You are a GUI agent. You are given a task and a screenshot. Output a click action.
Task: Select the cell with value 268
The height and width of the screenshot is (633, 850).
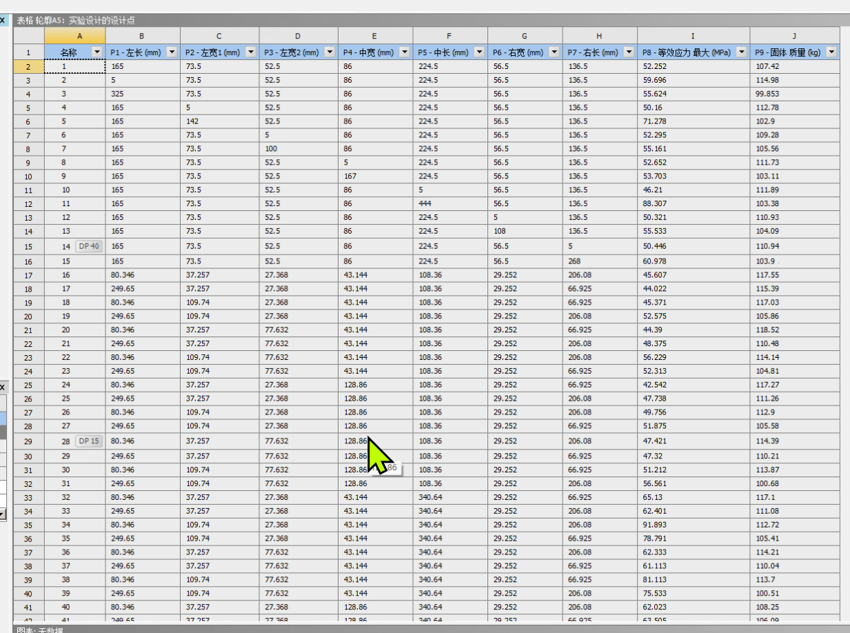[600, 261]
